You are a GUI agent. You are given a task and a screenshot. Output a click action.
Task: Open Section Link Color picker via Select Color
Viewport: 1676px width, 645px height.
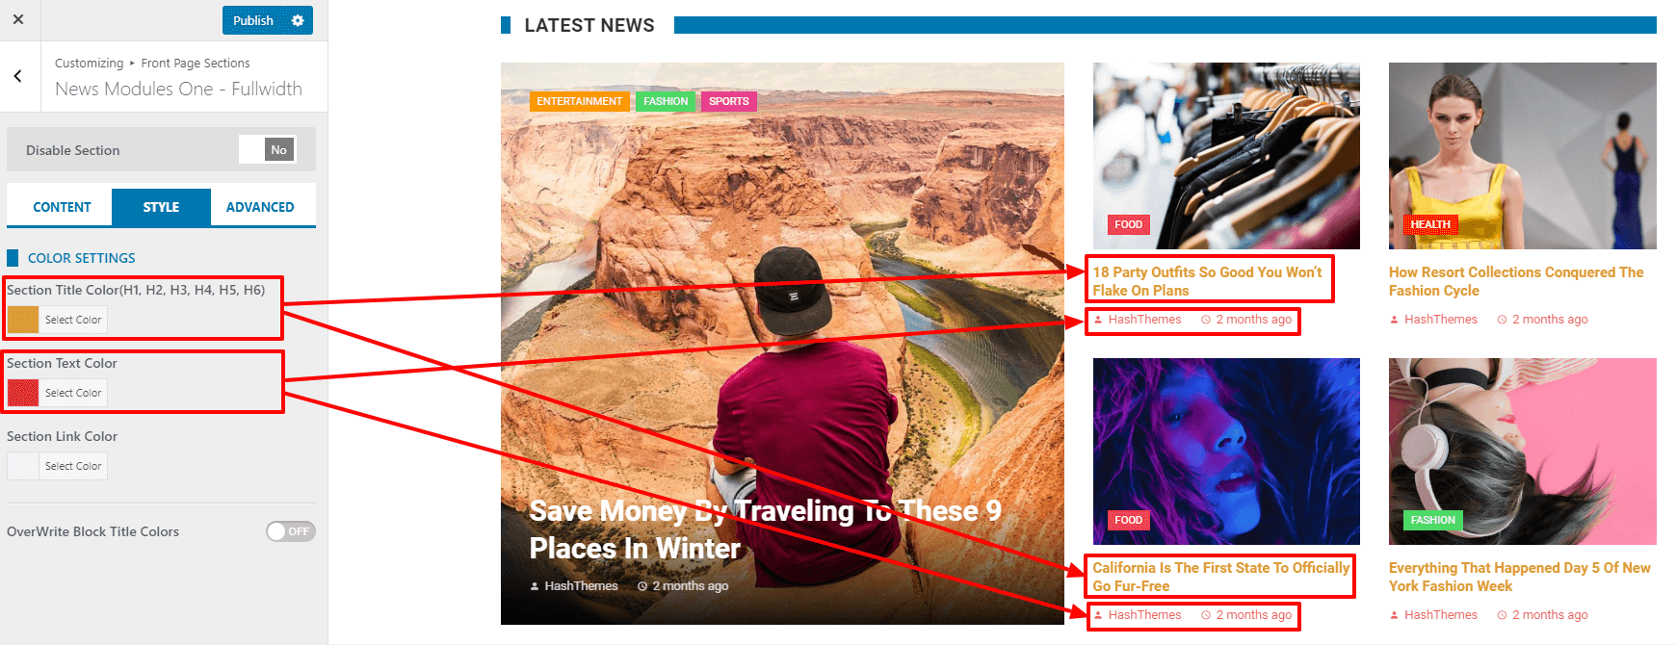click(x=73, y=466)
